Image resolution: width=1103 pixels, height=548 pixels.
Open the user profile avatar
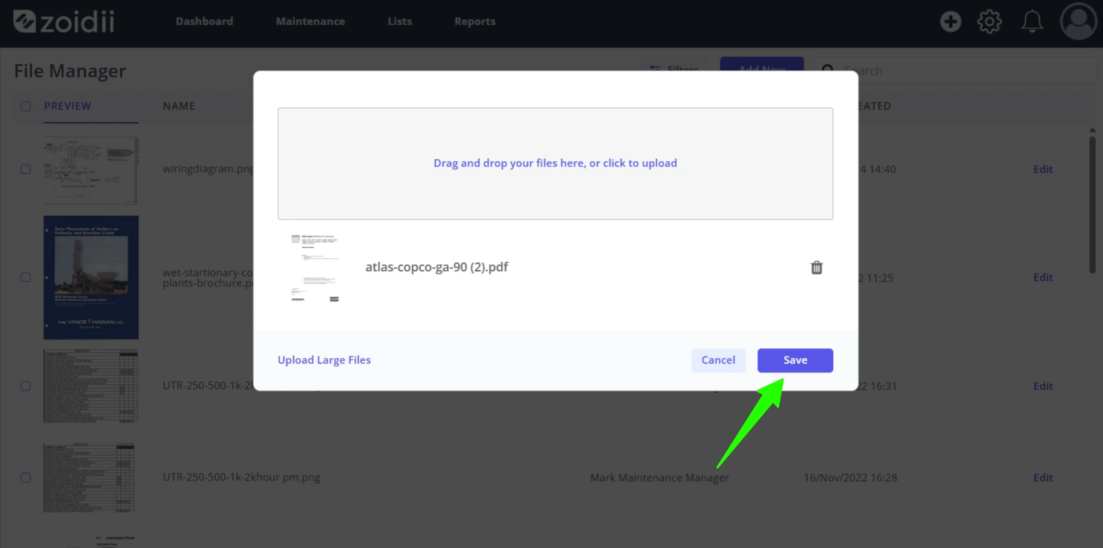pos(1078,21)
